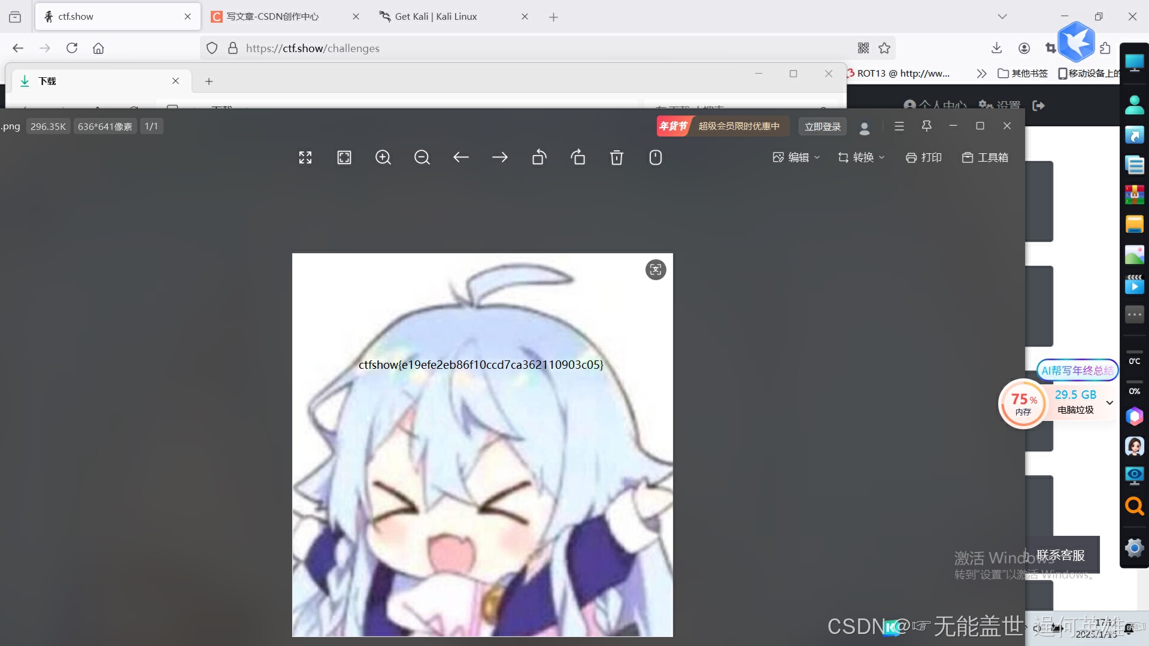Click the logout icon on ctf.show page
Viewport: 1149px width, 646px height.
pyautogui.click(x=1039, y=105)
